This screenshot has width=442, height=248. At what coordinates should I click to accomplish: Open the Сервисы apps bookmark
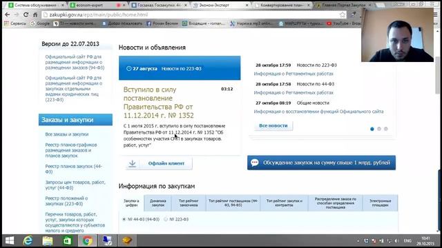tap(15, 23)
